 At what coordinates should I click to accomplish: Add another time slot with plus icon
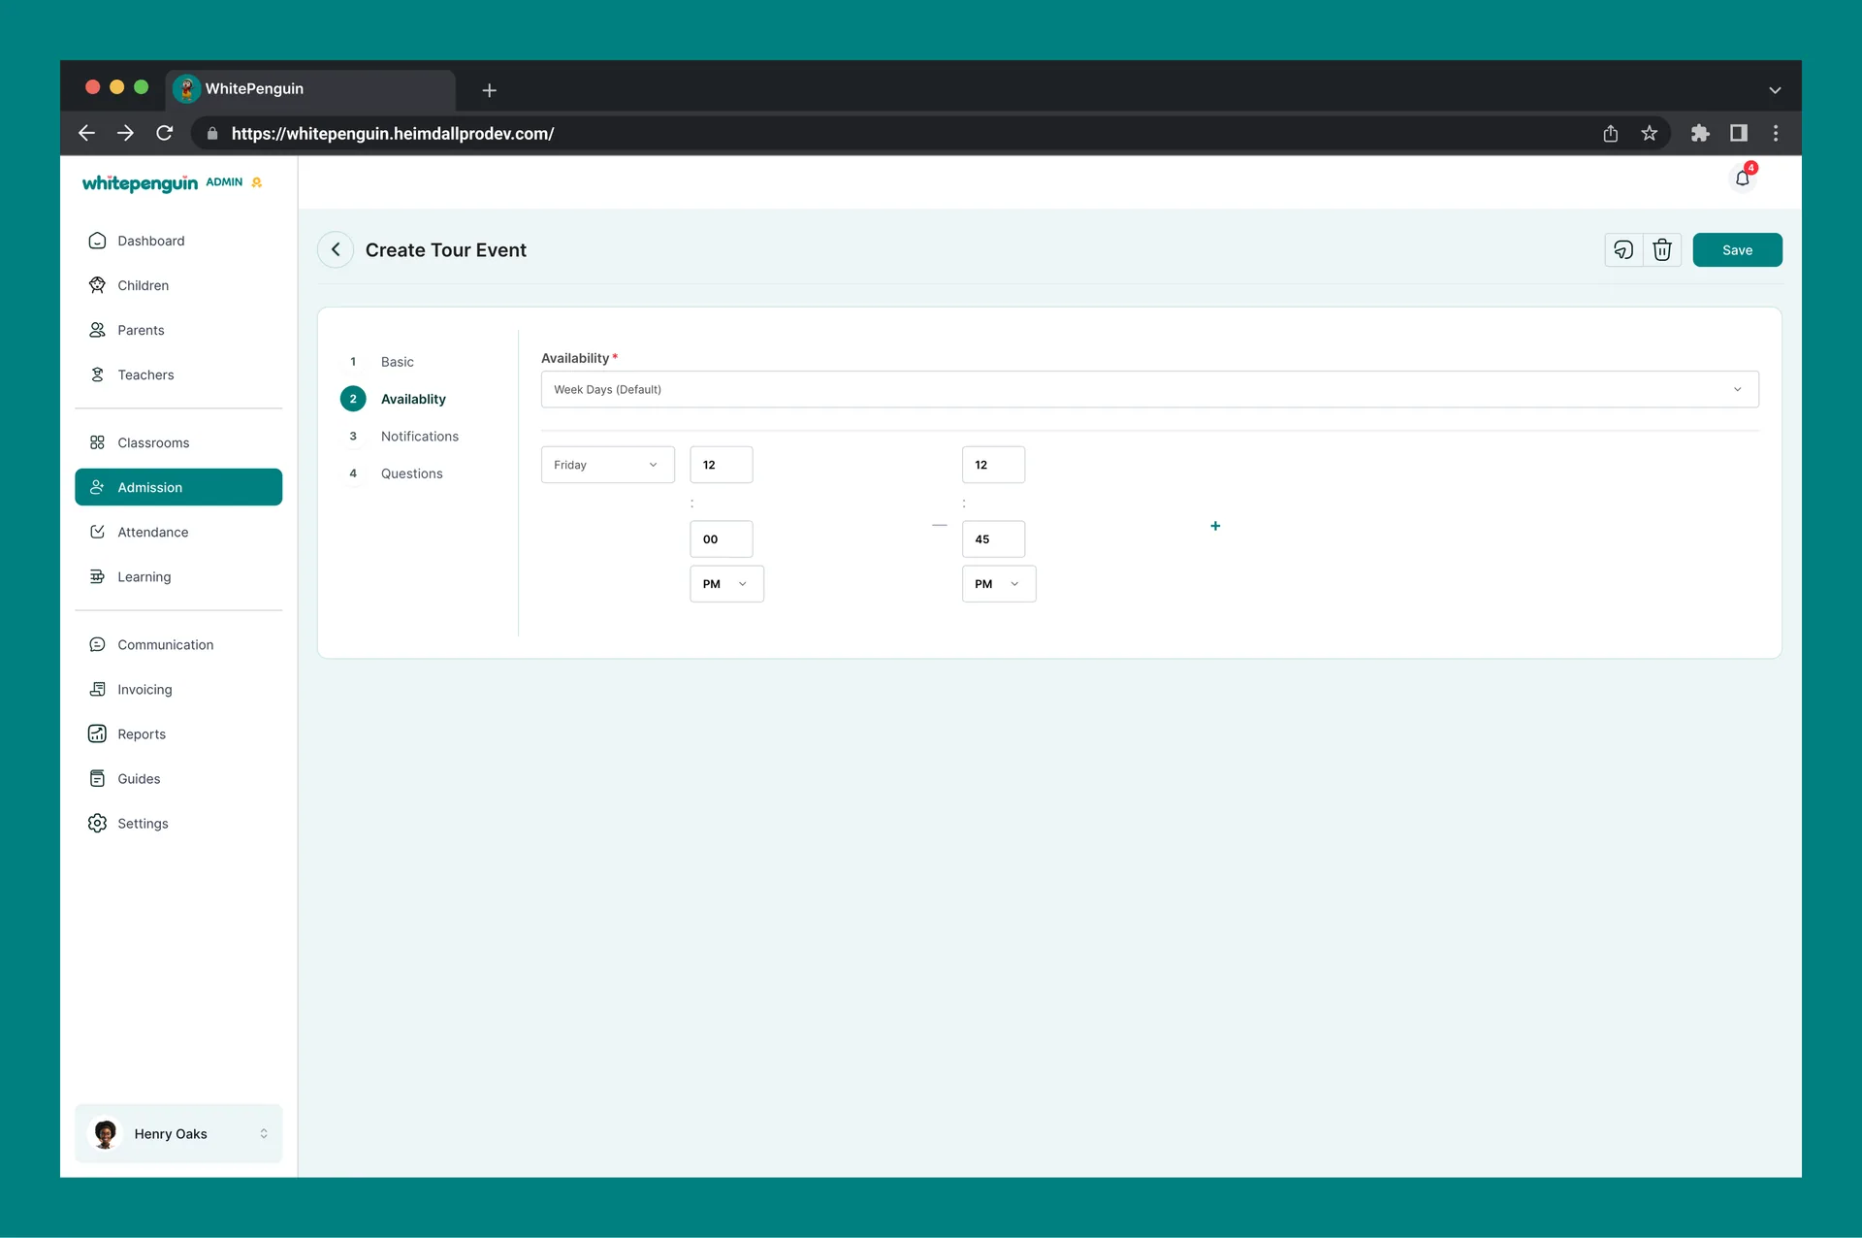[x=1215, y=526]
